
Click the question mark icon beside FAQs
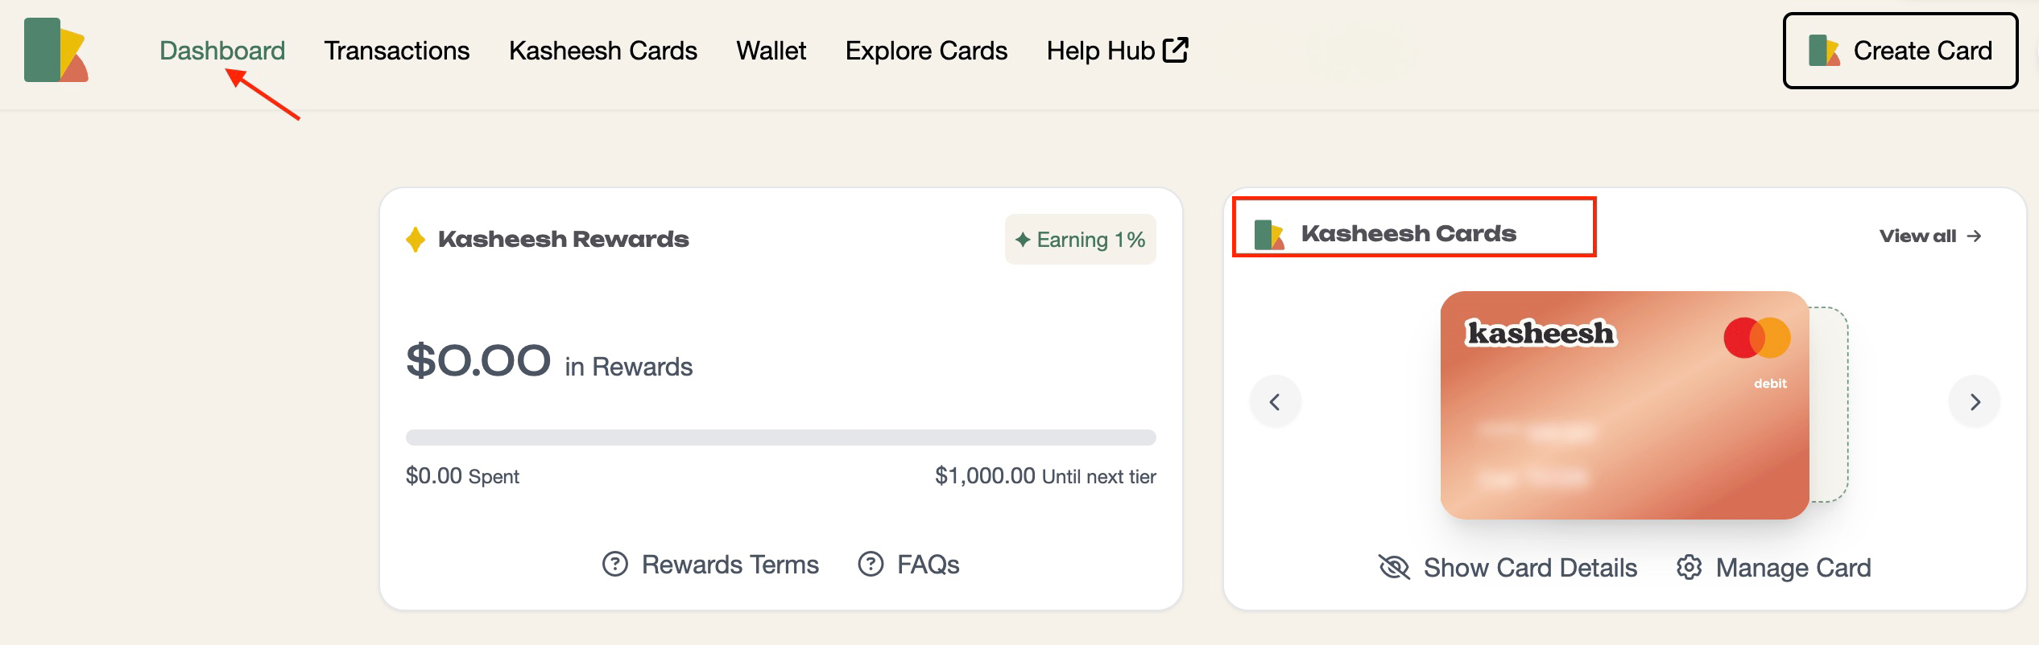point(871,565)
